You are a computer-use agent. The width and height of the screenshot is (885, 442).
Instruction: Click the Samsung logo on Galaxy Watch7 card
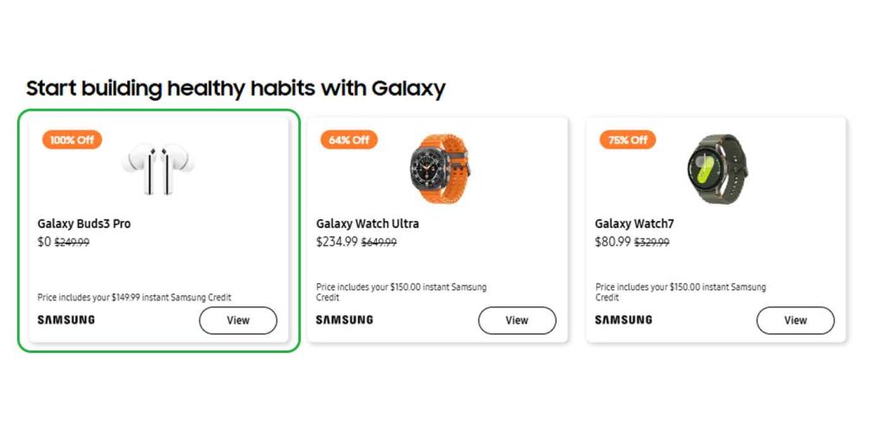tap(623, 320)
